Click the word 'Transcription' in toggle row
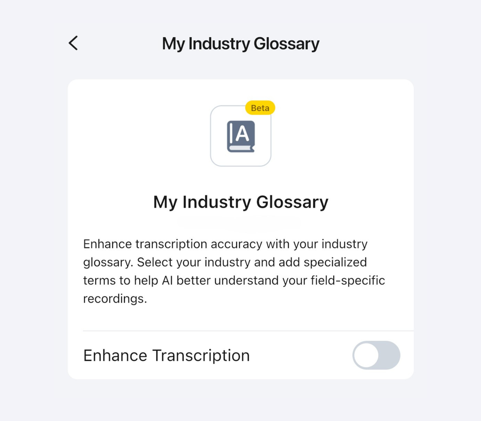The image size is (481, 421). point(201,355)
